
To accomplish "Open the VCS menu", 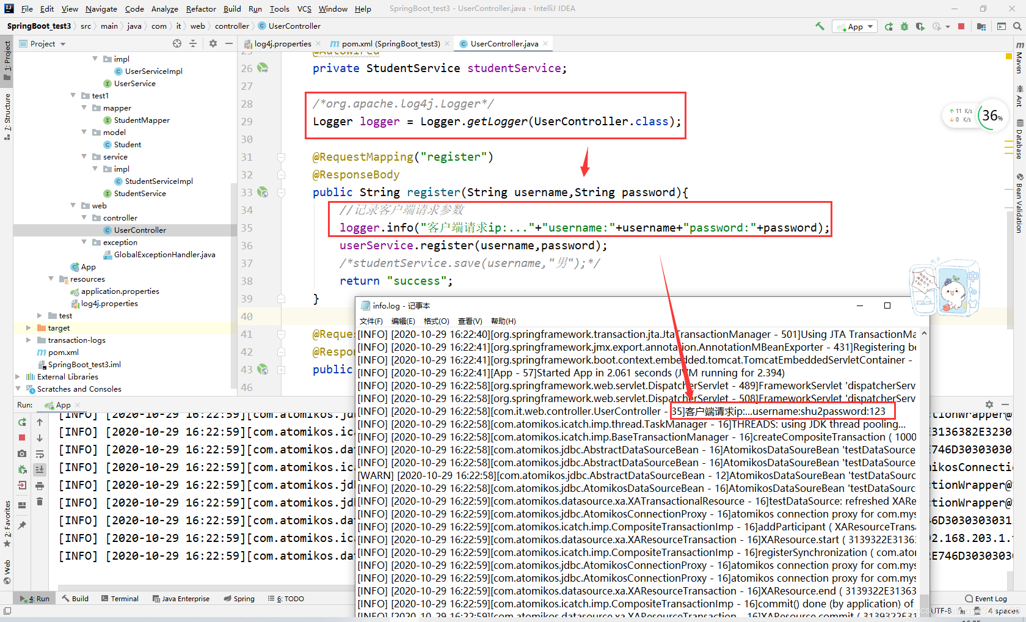I will point(304,9).
